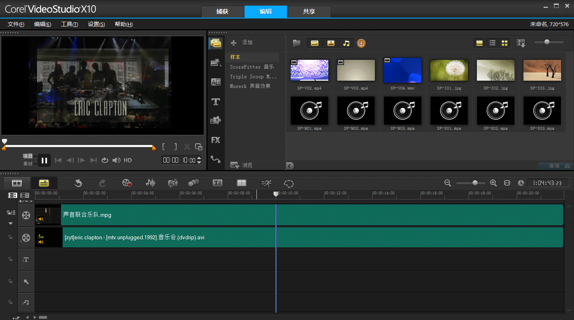Click the 添加 add folder button
This screenshot has width=574, height=320.
pos(242,43)
